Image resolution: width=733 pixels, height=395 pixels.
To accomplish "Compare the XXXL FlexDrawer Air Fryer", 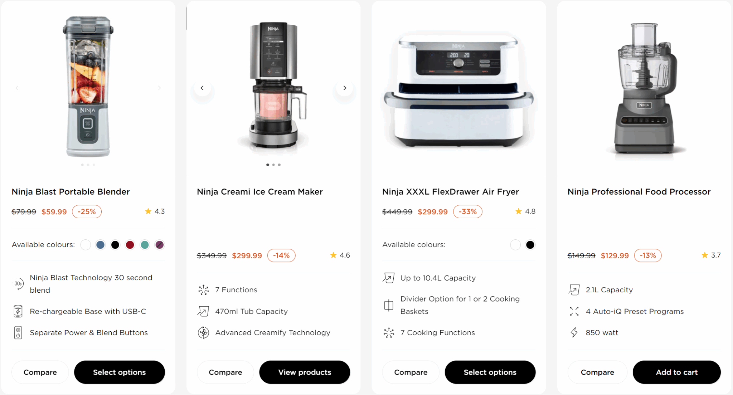I will [x=411, y=372].
